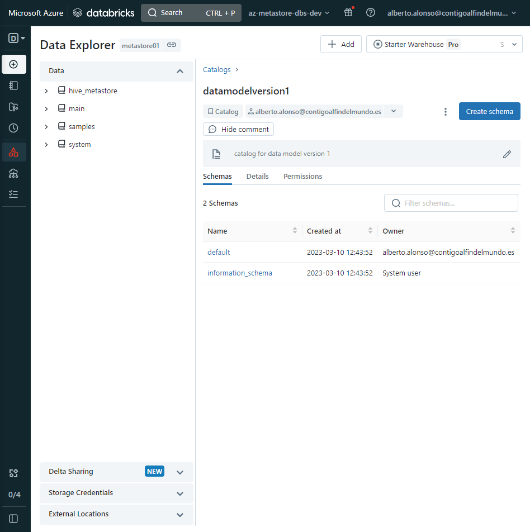The width and height of the screenshot is (530, 532).
Task: Expand the Delta Sharing section
Action: (180, 472)
